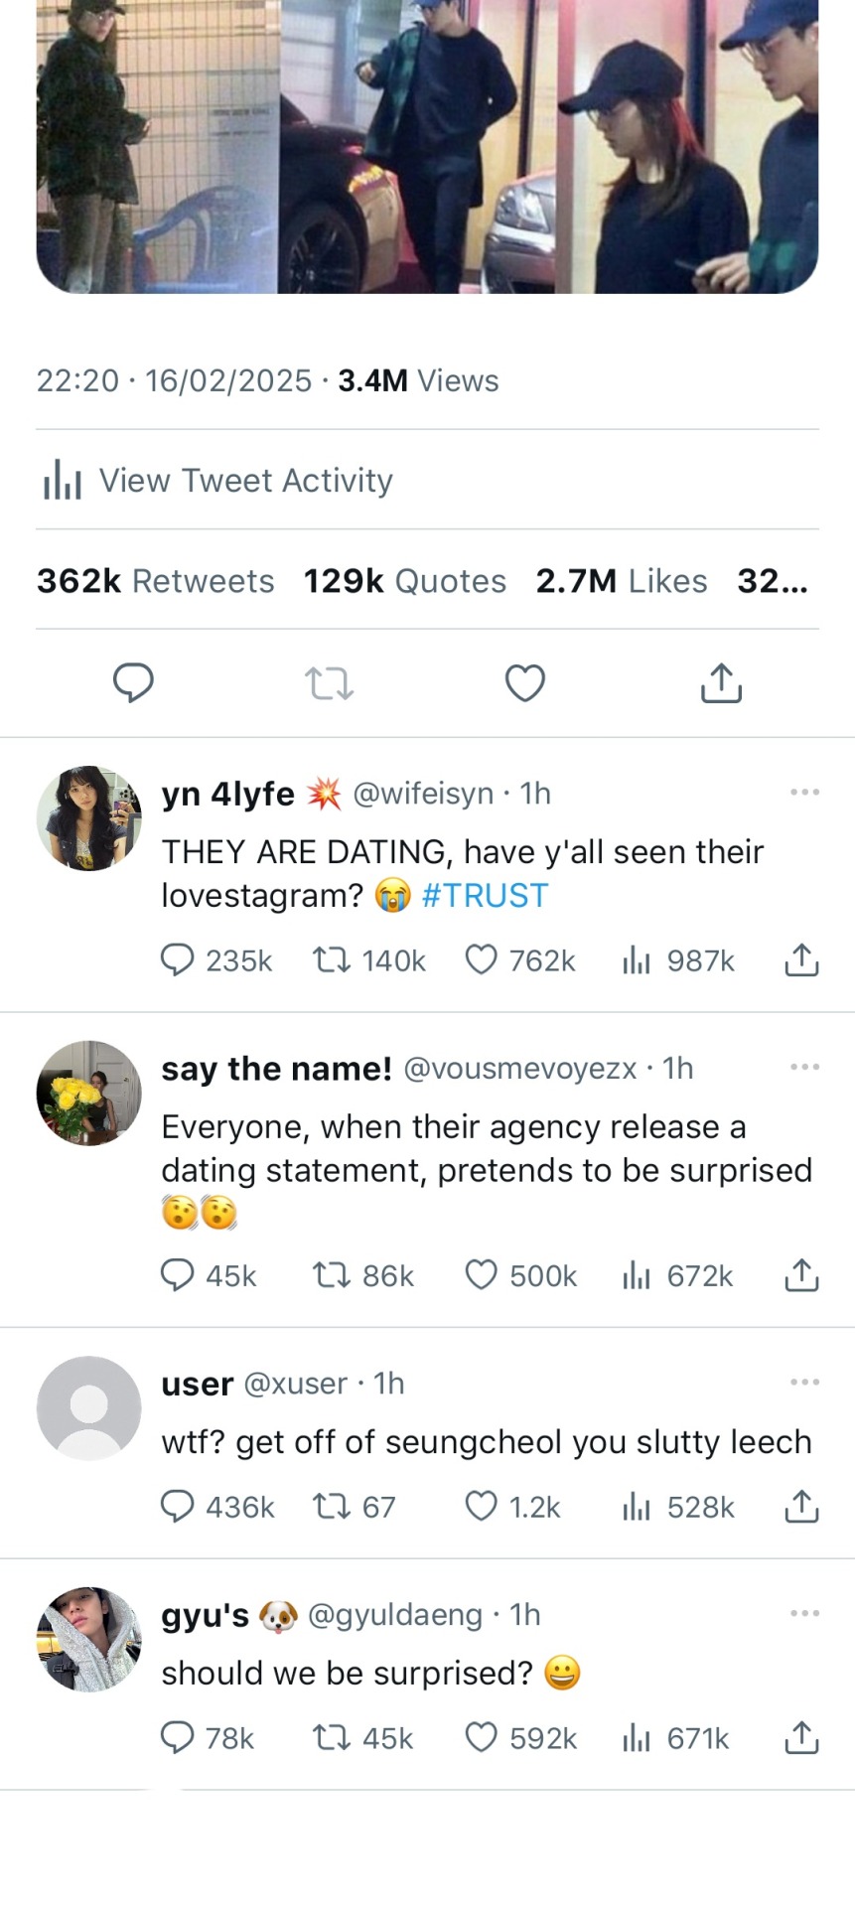The width and height of the screenshot is (855, 1907).
Task: Open yn 4lyfe's profile picture
Action: pyautogui.click(x=89, y=818)
